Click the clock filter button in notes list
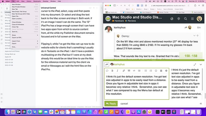Image resolution: width=206 pixels, height=116 pixels. 7,8
